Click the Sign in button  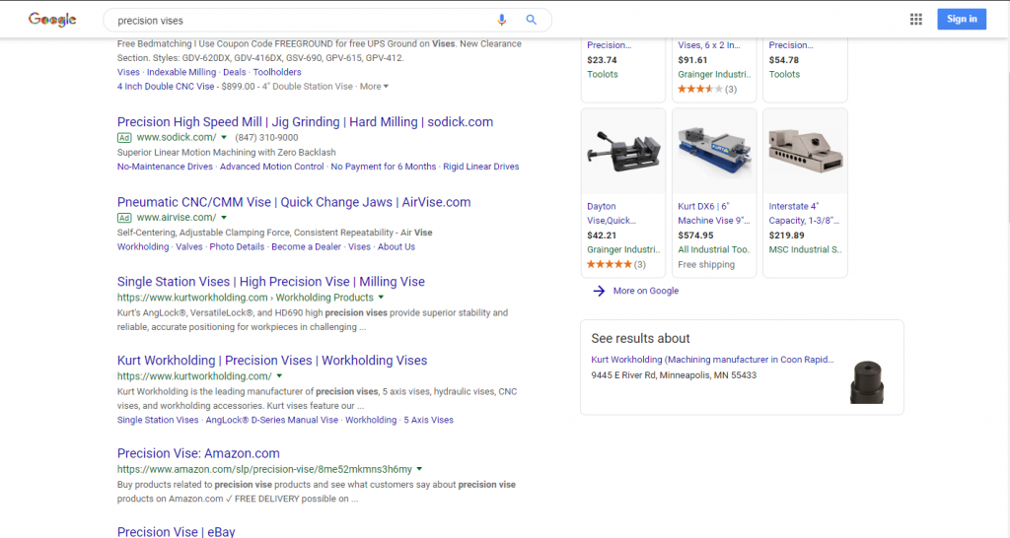pyautogui.click(x=962, y=19)
